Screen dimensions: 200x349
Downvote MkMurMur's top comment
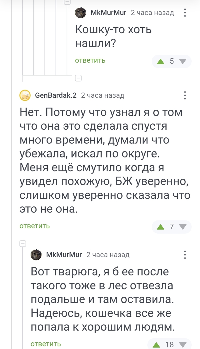coord(182,61)
